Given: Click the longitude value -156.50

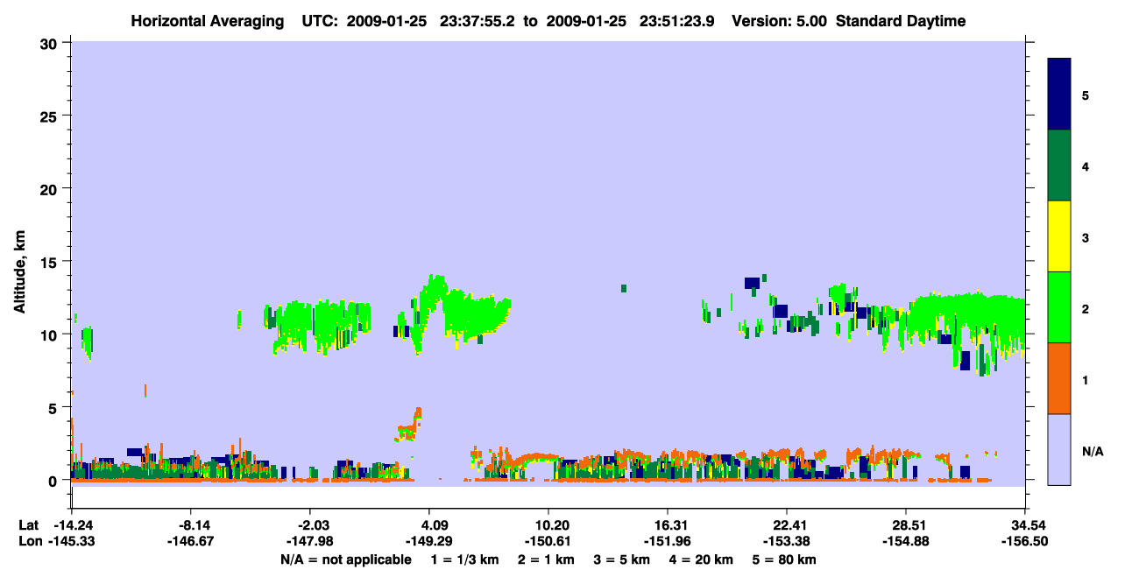Looking at the screenshot, I should click(x=1024, y=541).
